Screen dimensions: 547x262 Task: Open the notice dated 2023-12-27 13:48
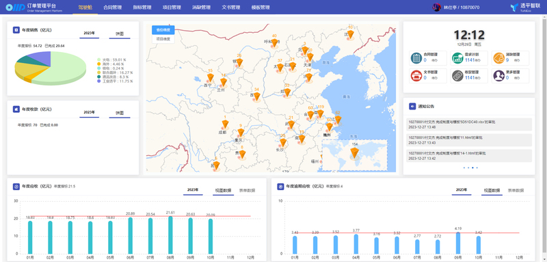coord(469,125)
